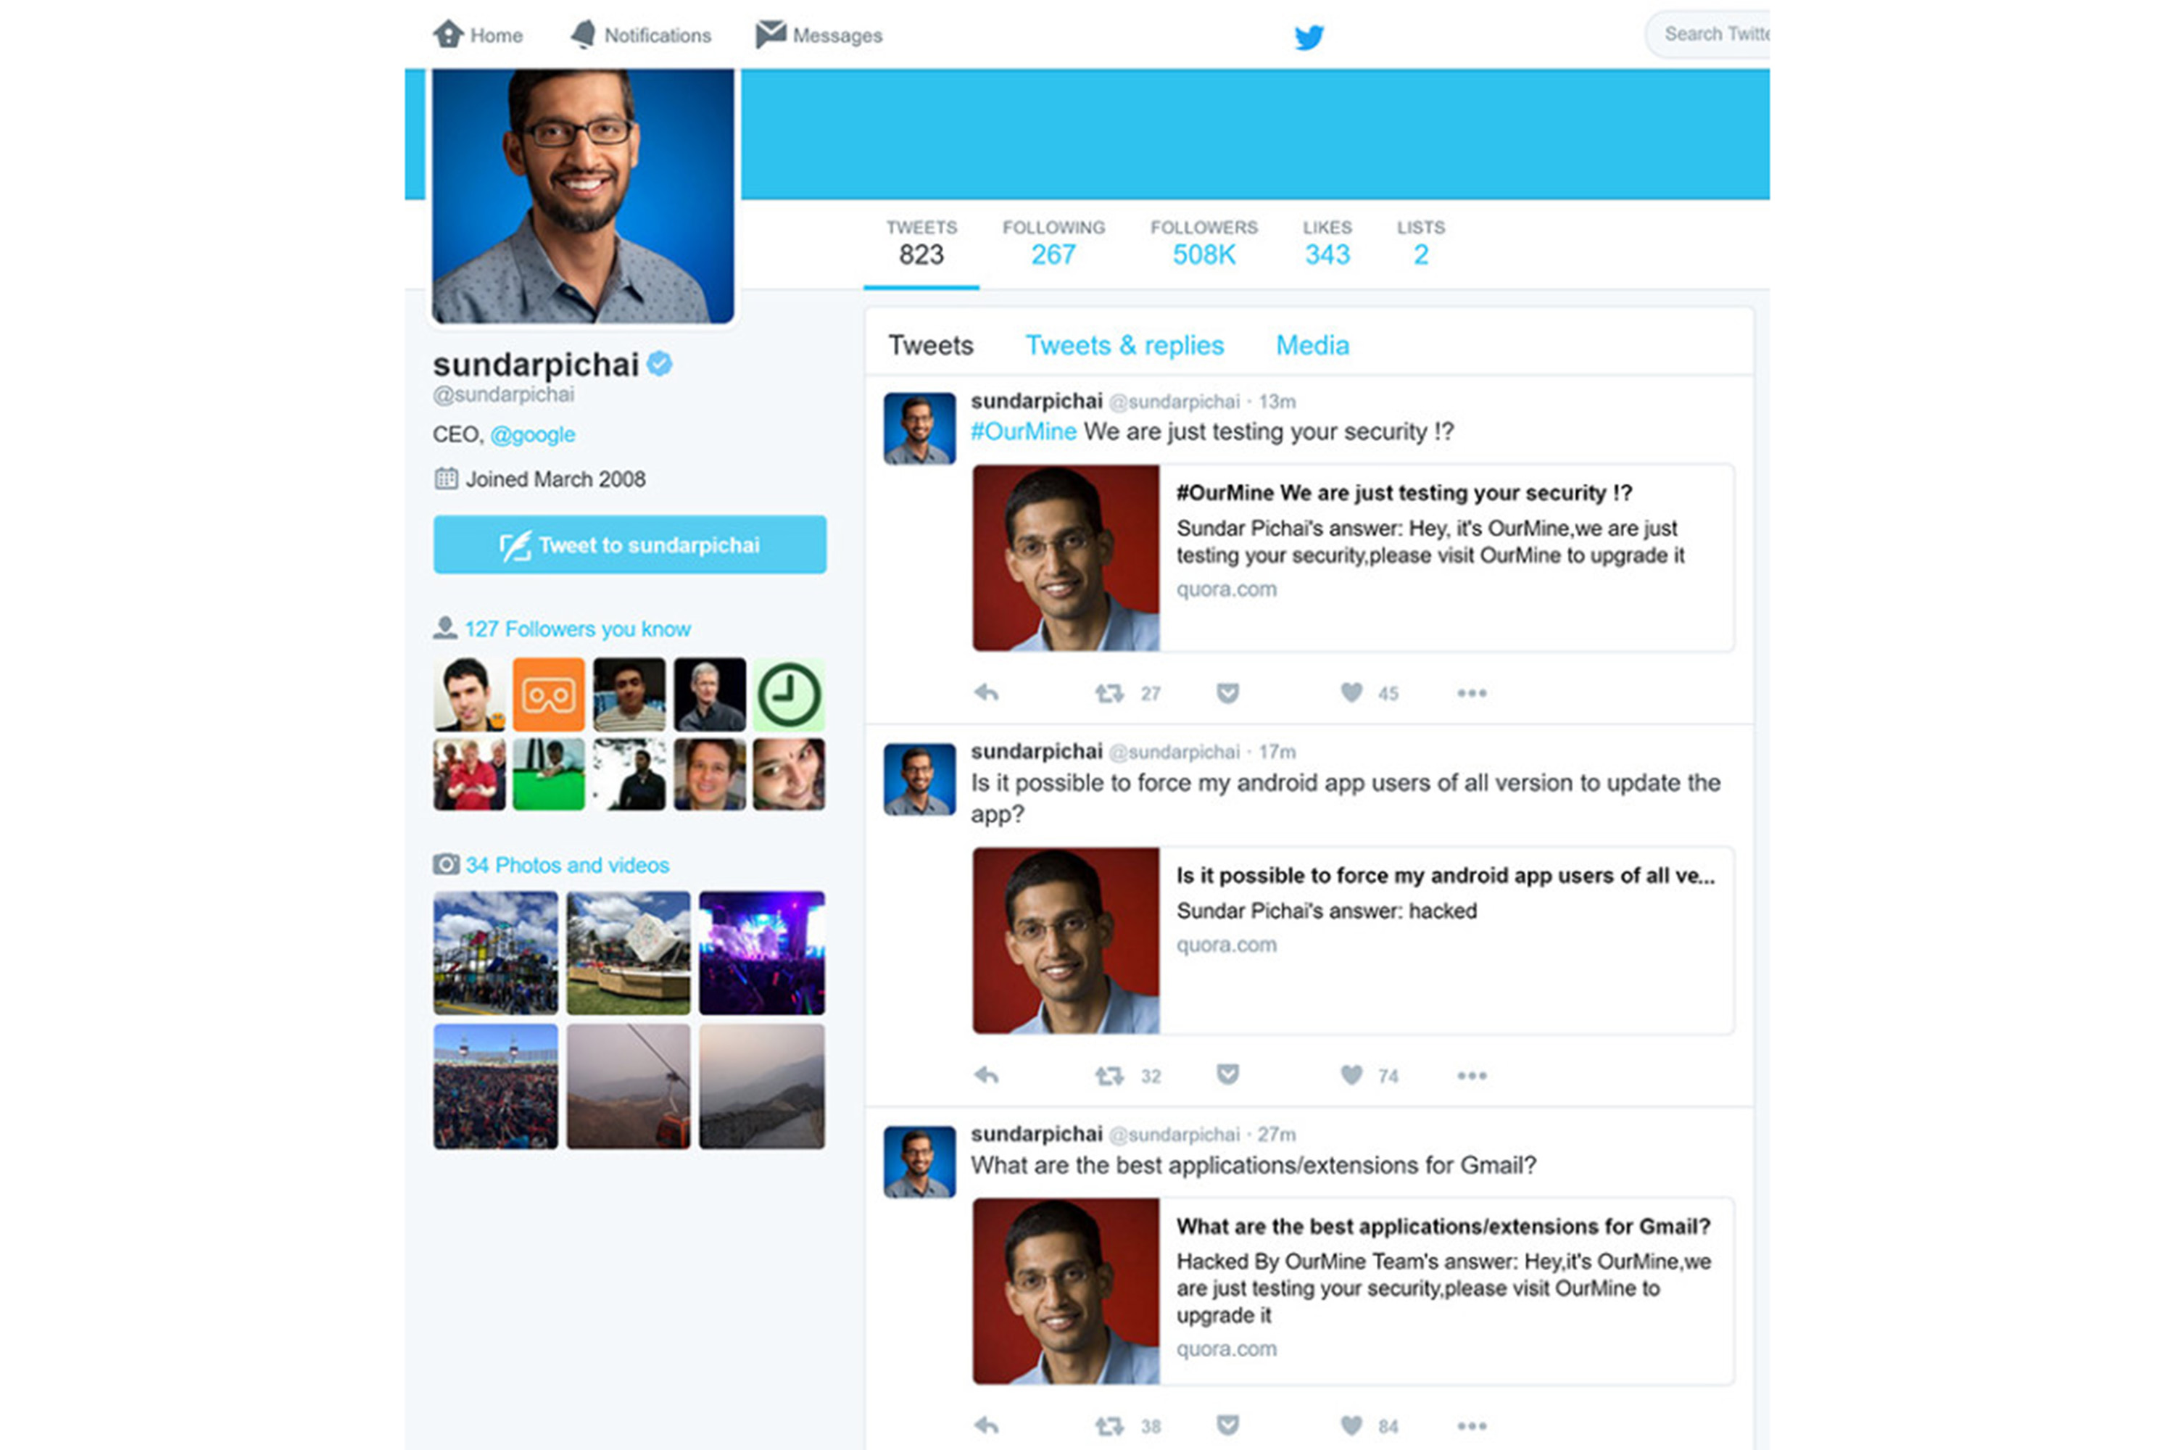Click the person icon beside Followers you know
Image resolution: width=2175 pixels, height=1450 pixels.
click(x=445, y=628)
